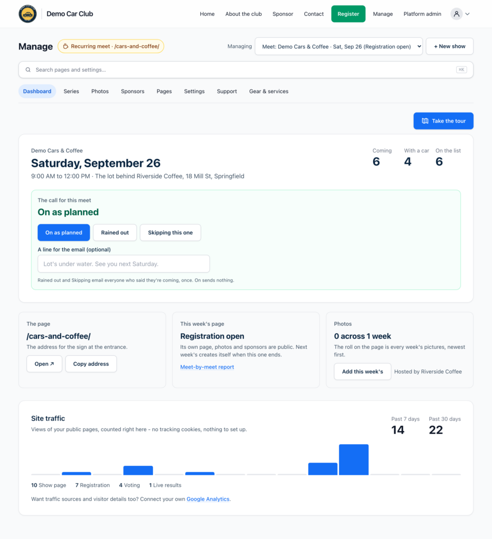The height and width of the screenshot is (539, 492).
Task: Click the coffee cup icon in Recurring meet badge
Action: (x=66, y=46)
